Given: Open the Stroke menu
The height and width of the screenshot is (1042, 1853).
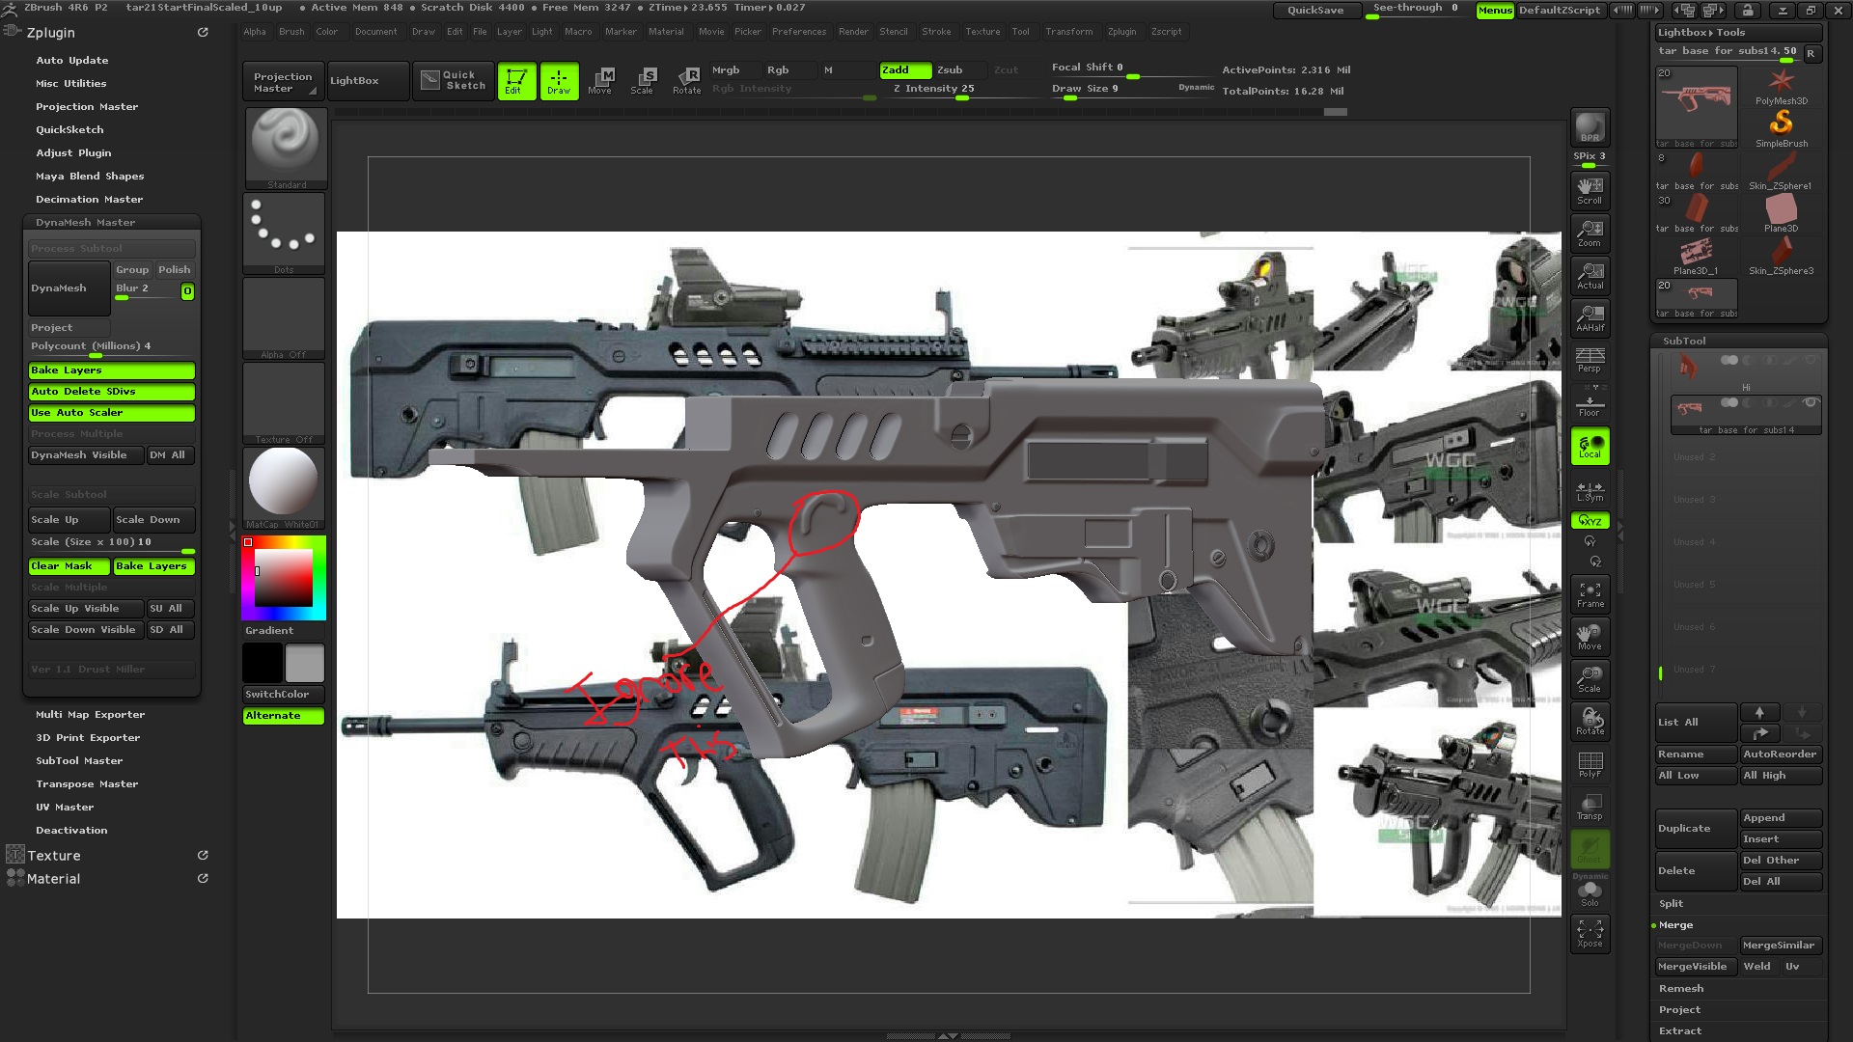Looking at the screenshot, I should pos(936,32).
